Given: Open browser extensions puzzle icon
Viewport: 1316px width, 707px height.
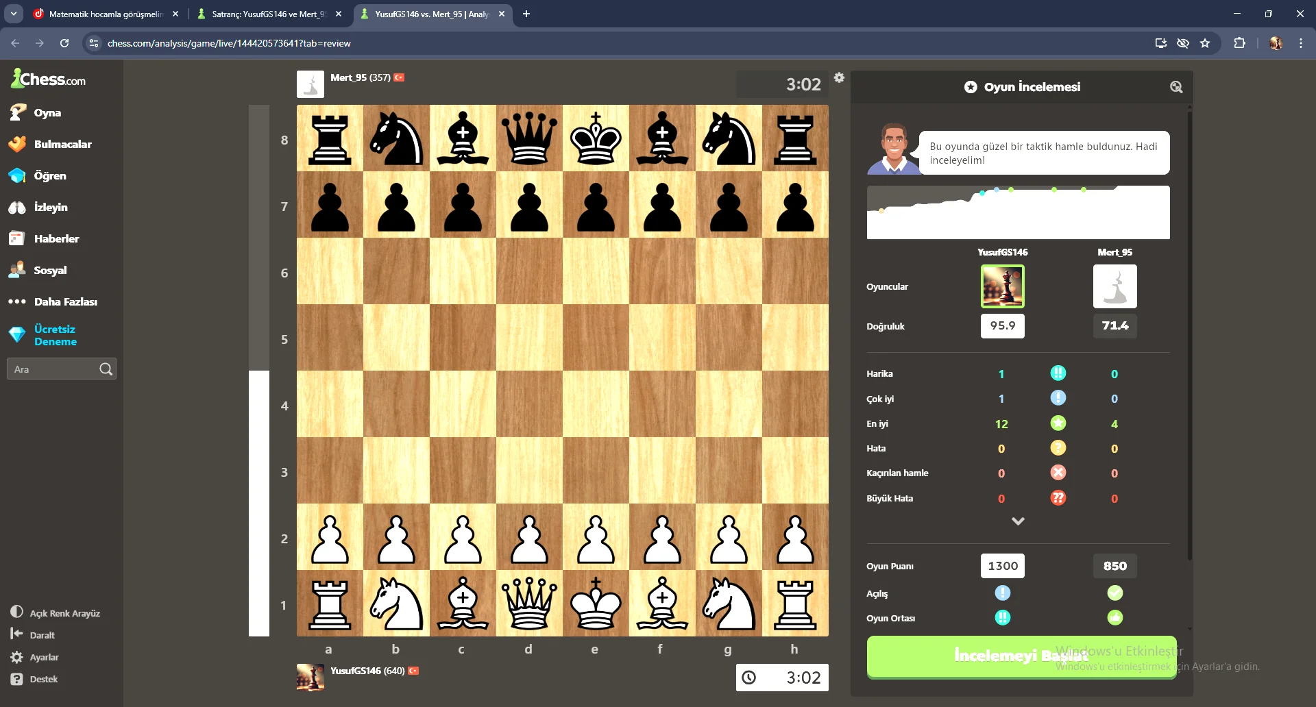Looking at the screenshot, I should point(1239,43).
